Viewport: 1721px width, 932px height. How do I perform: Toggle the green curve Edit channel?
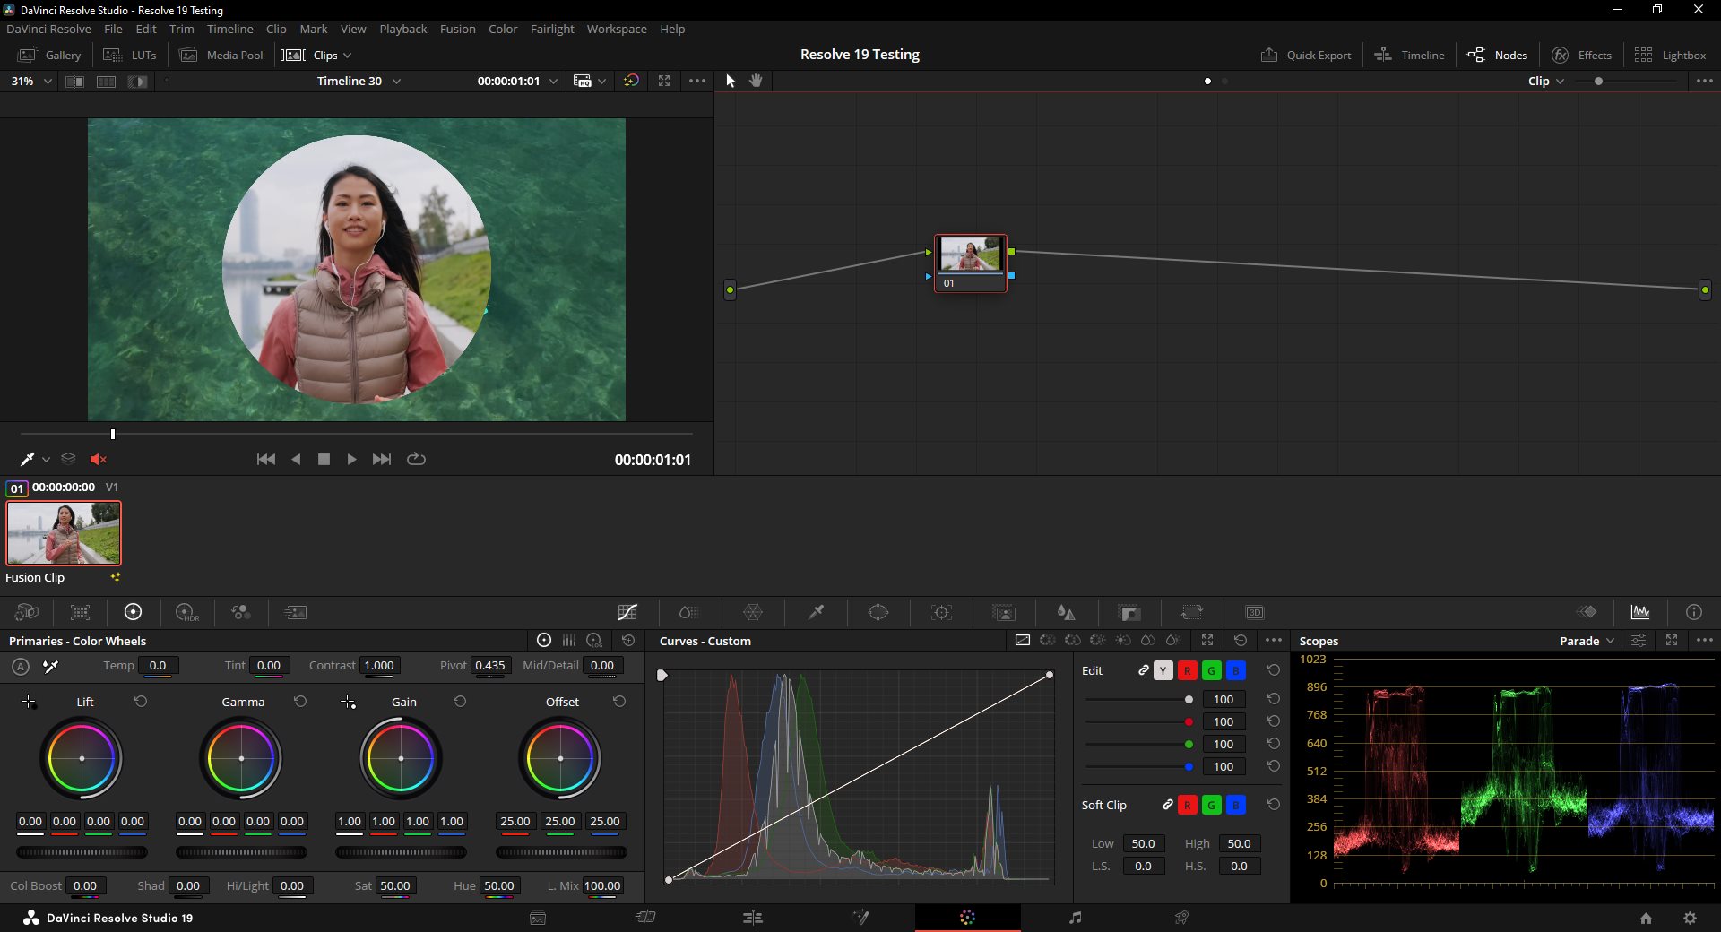point(1211,670)
